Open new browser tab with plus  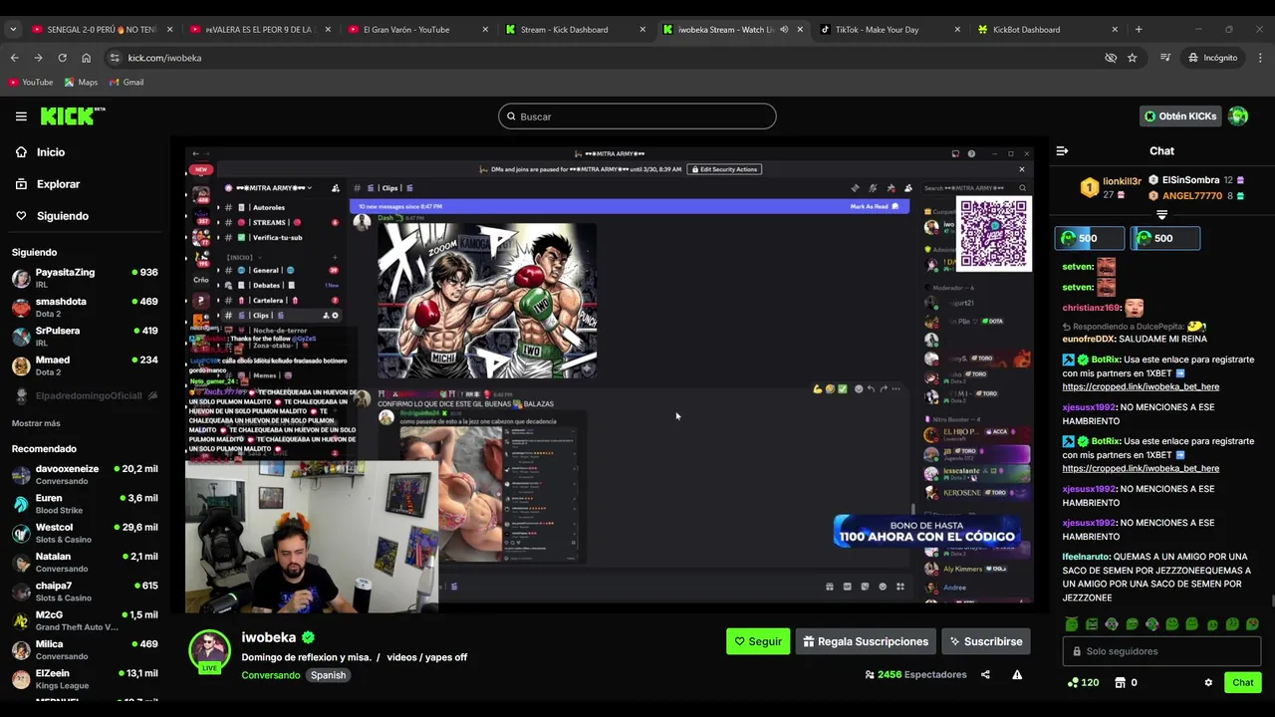[1139, 29]
